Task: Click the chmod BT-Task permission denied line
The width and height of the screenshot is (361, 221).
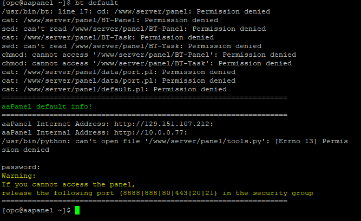Action: coord(147,63)
